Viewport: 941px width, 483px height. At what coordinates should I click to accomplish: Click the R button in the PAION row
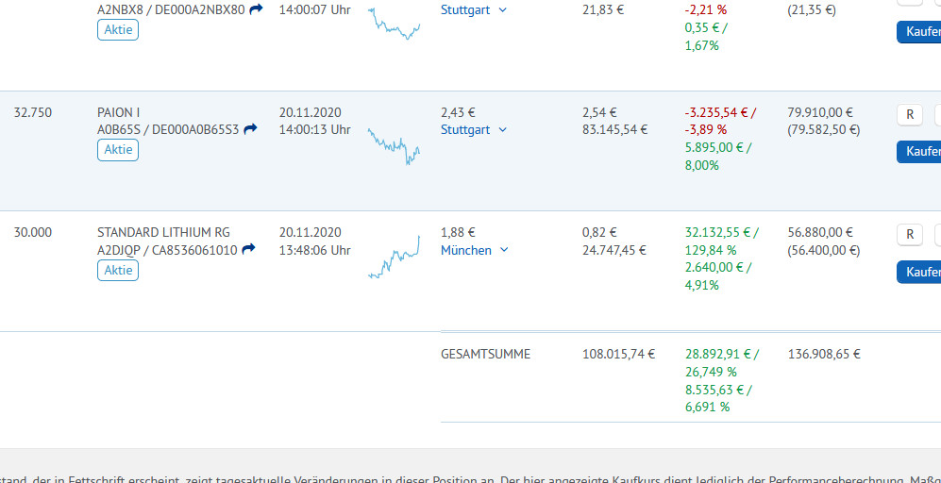click(909, 114)
